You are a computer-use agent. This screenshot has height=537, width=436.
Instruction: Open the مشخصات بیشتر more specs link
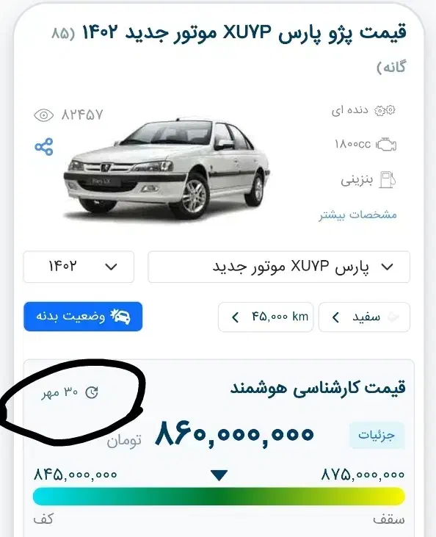click(358, 215)
